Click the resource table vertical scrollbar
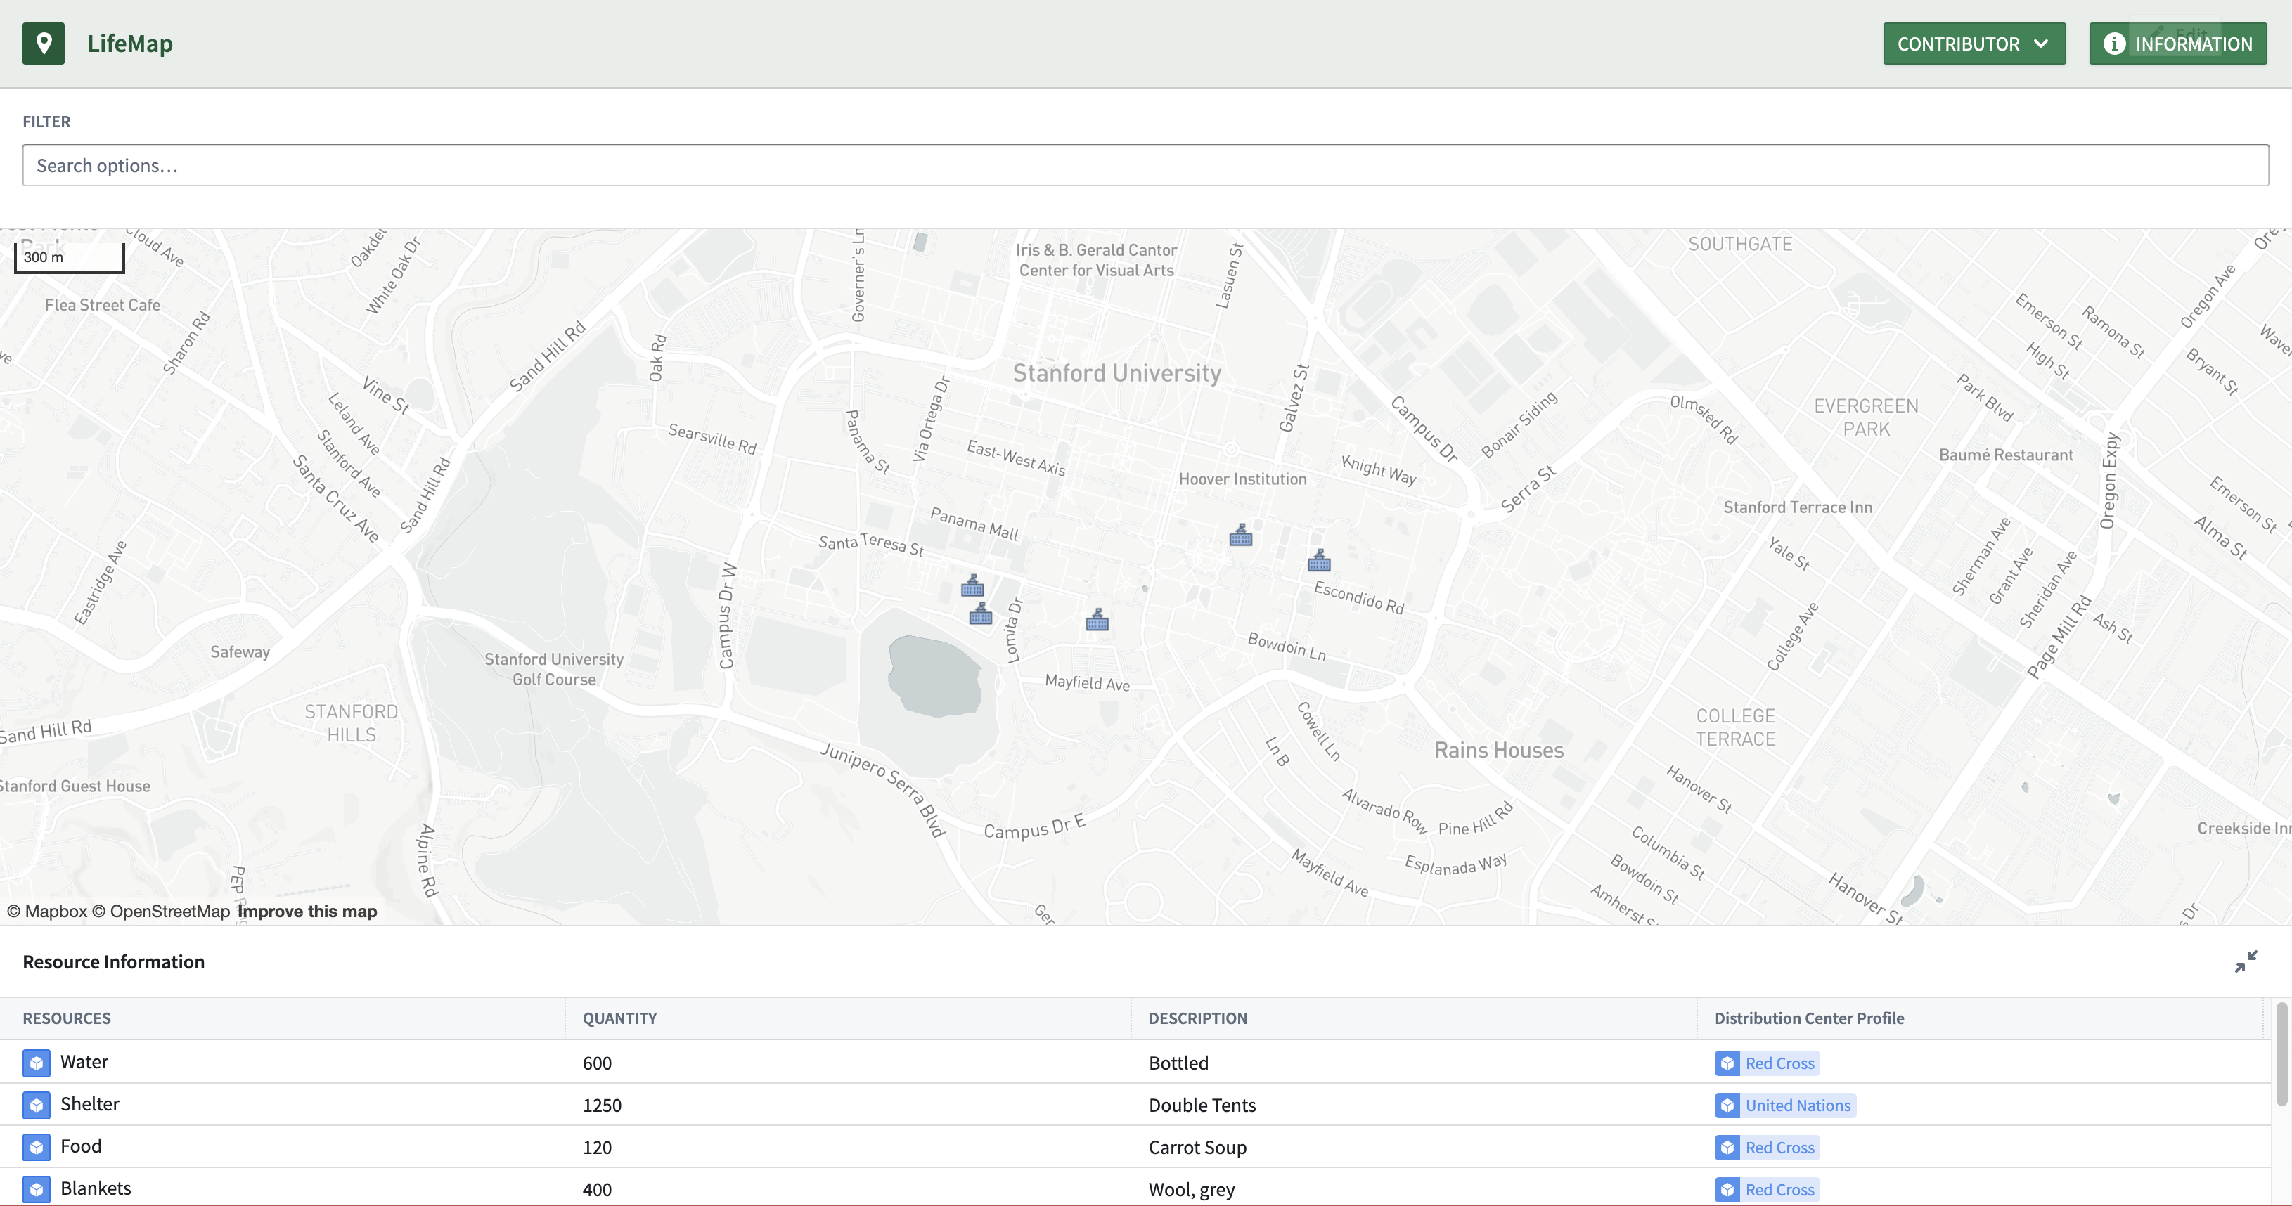The width and height of the screenshot is (2292, 1206). tap(2281, 1055)
